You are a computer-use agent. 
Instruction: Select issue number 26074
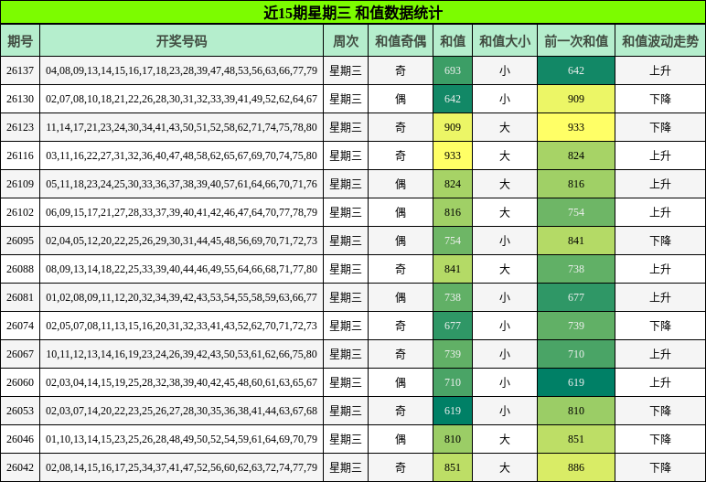20,326
